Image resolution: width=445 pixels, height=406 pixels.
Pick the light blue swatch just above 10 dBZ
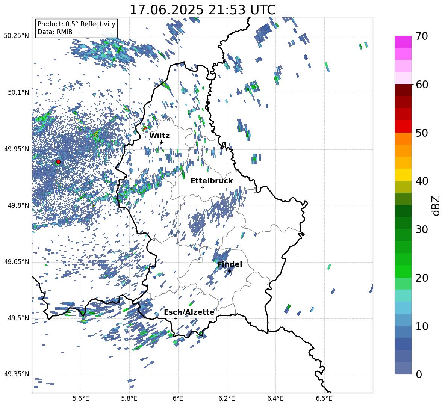[403, 320]
